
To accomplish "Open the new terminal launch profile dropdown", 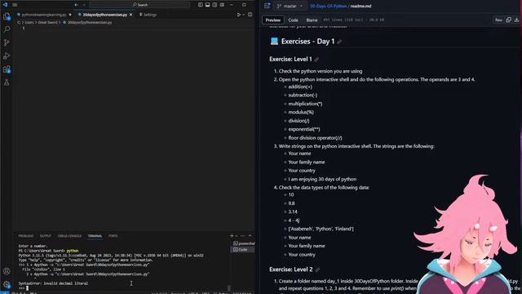I will [x=237, y=236].
